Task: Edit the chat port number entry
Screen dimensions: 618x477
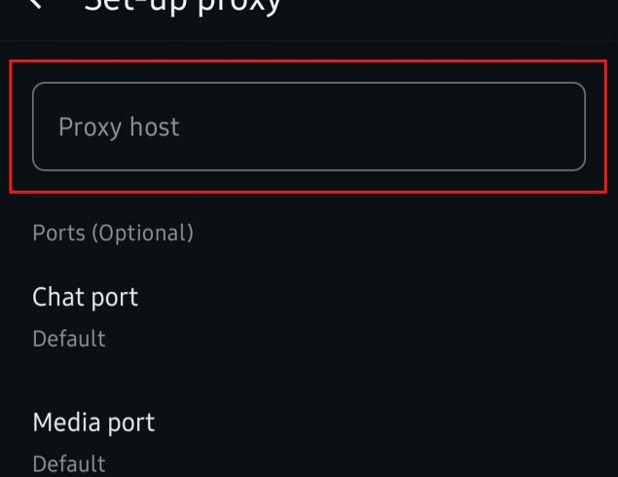Action: click(x=86, y=316)
